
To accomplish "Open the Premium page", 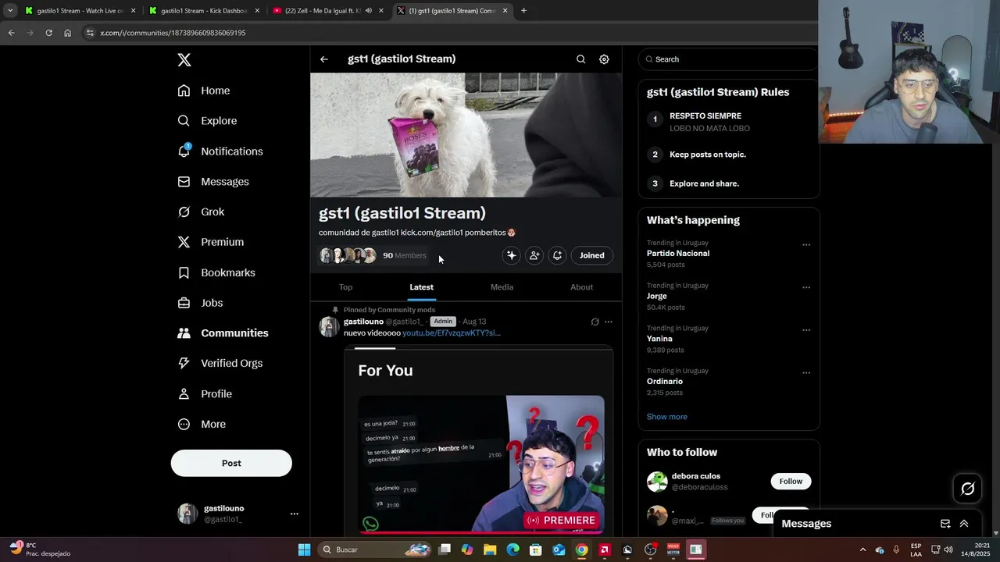I will coord(211,242).
